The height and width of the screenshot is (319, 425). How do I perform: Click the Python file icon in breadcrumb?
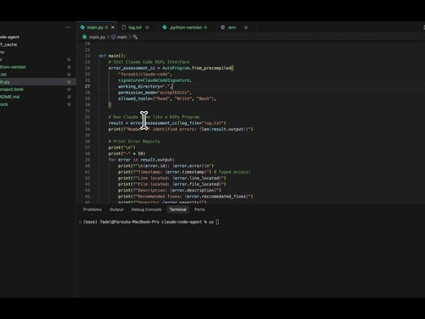pyautogui.click(x=84, y=37)
